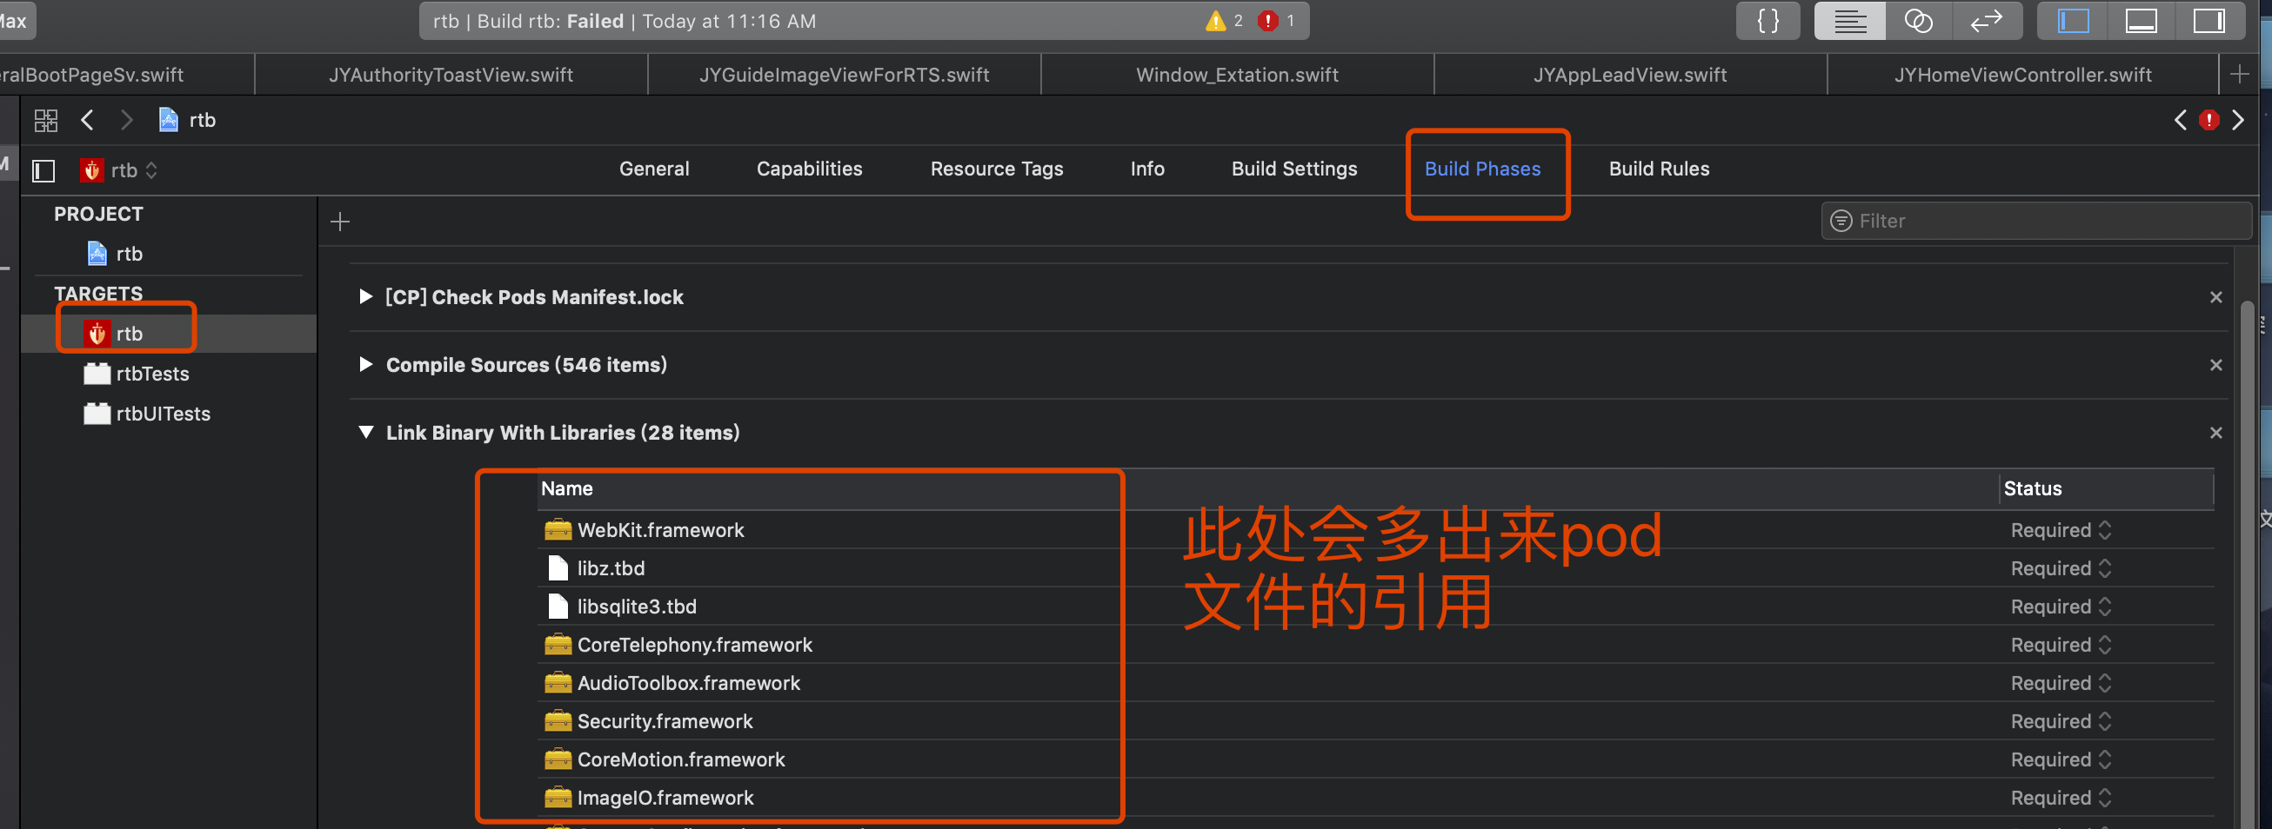
Task: Switch to the Info tab
Action: (x=1146, y=169)
